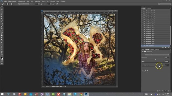Select the Path Selection tool
The height and width of the screenshot is (96, 172).
pyautogui.click(x=2, y=47)
